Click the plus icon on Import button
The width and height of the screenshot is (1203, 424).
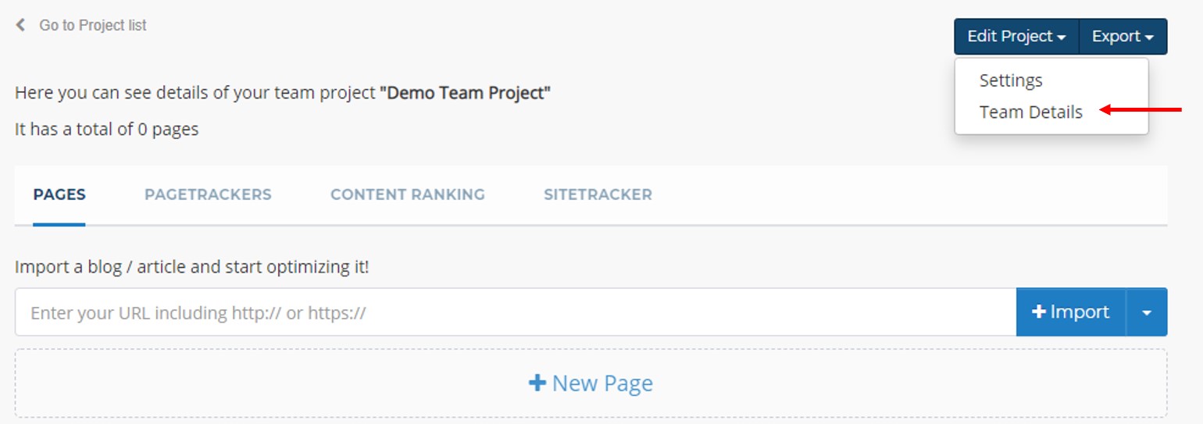(x=1038, y=312)
